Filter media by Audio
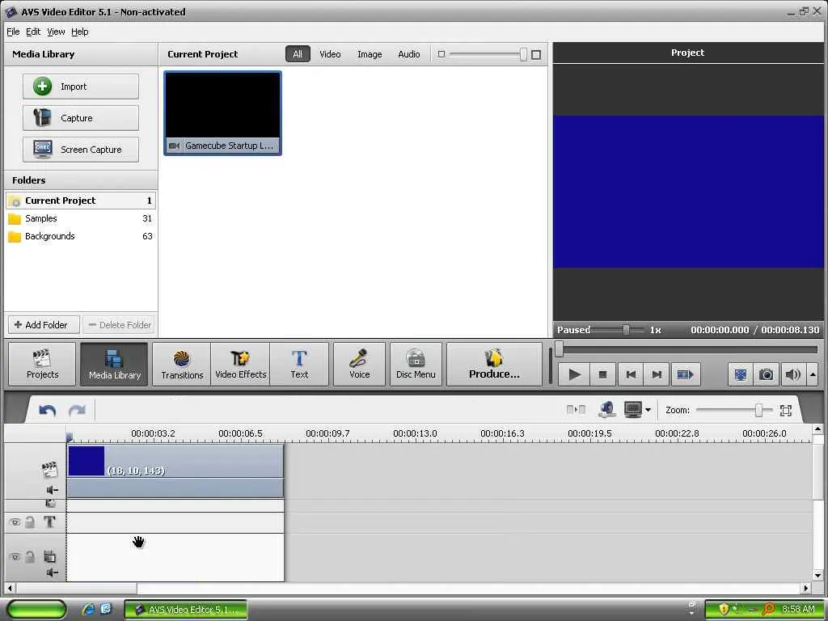Image resolution: width=828 pixels, height=621 pixels. (408, 54)
